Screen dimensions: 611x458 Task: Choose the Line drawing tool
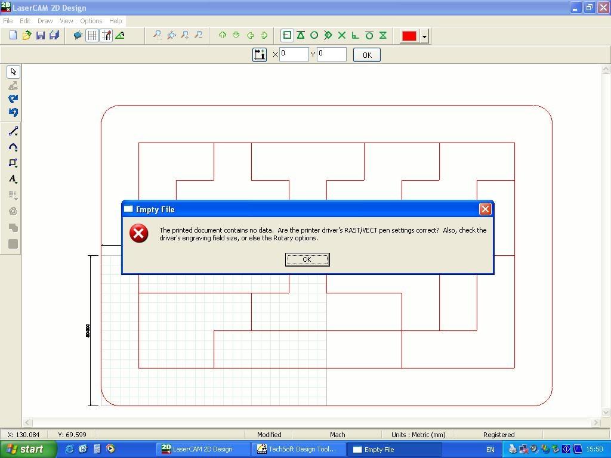[x=13, y=131]
